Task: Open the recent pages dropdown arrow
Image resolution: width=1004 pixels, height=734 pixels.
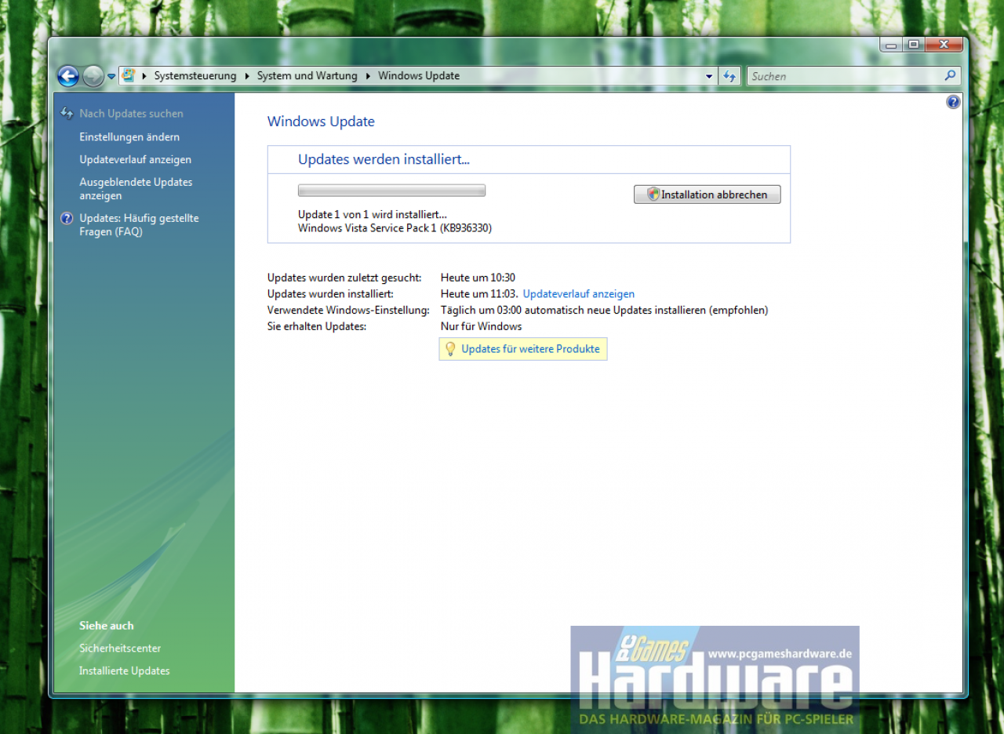Action: point(111,77)
